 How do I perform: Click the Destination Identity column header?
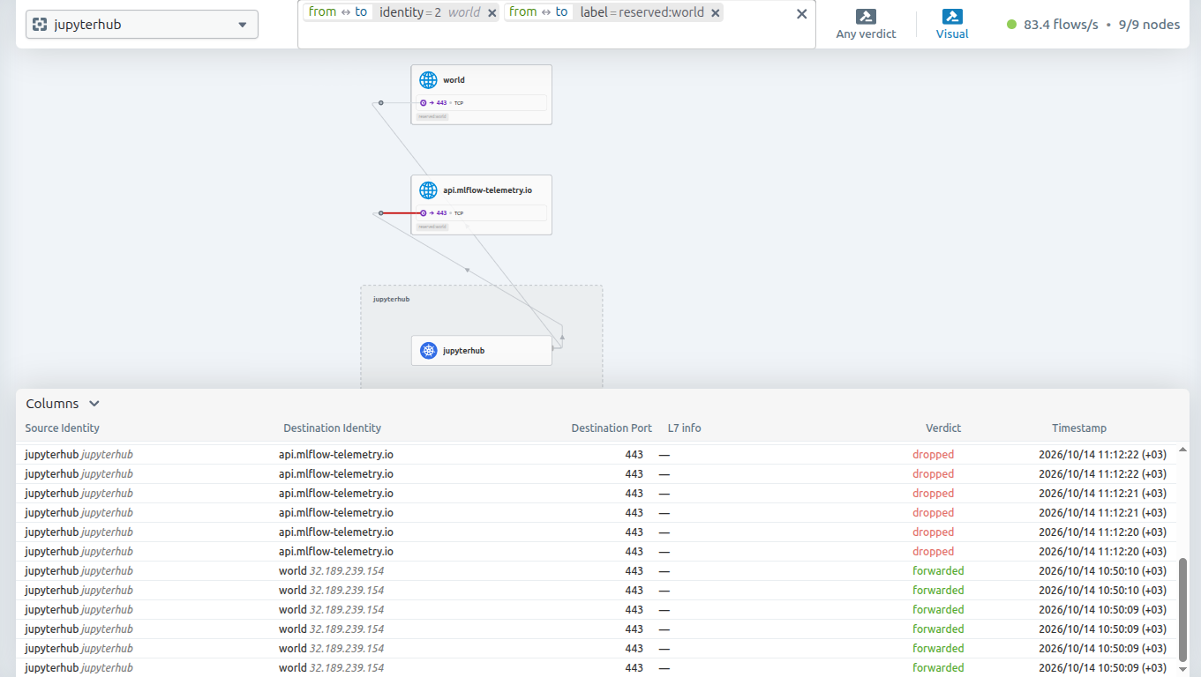(x=333, y=428)
